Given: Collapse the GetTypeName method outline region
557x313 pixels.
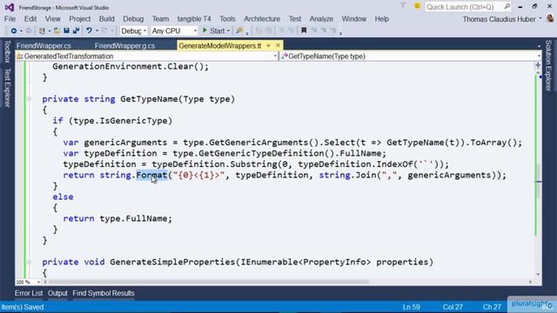Looking at the screenshot, I should click(x=29, y=99).
